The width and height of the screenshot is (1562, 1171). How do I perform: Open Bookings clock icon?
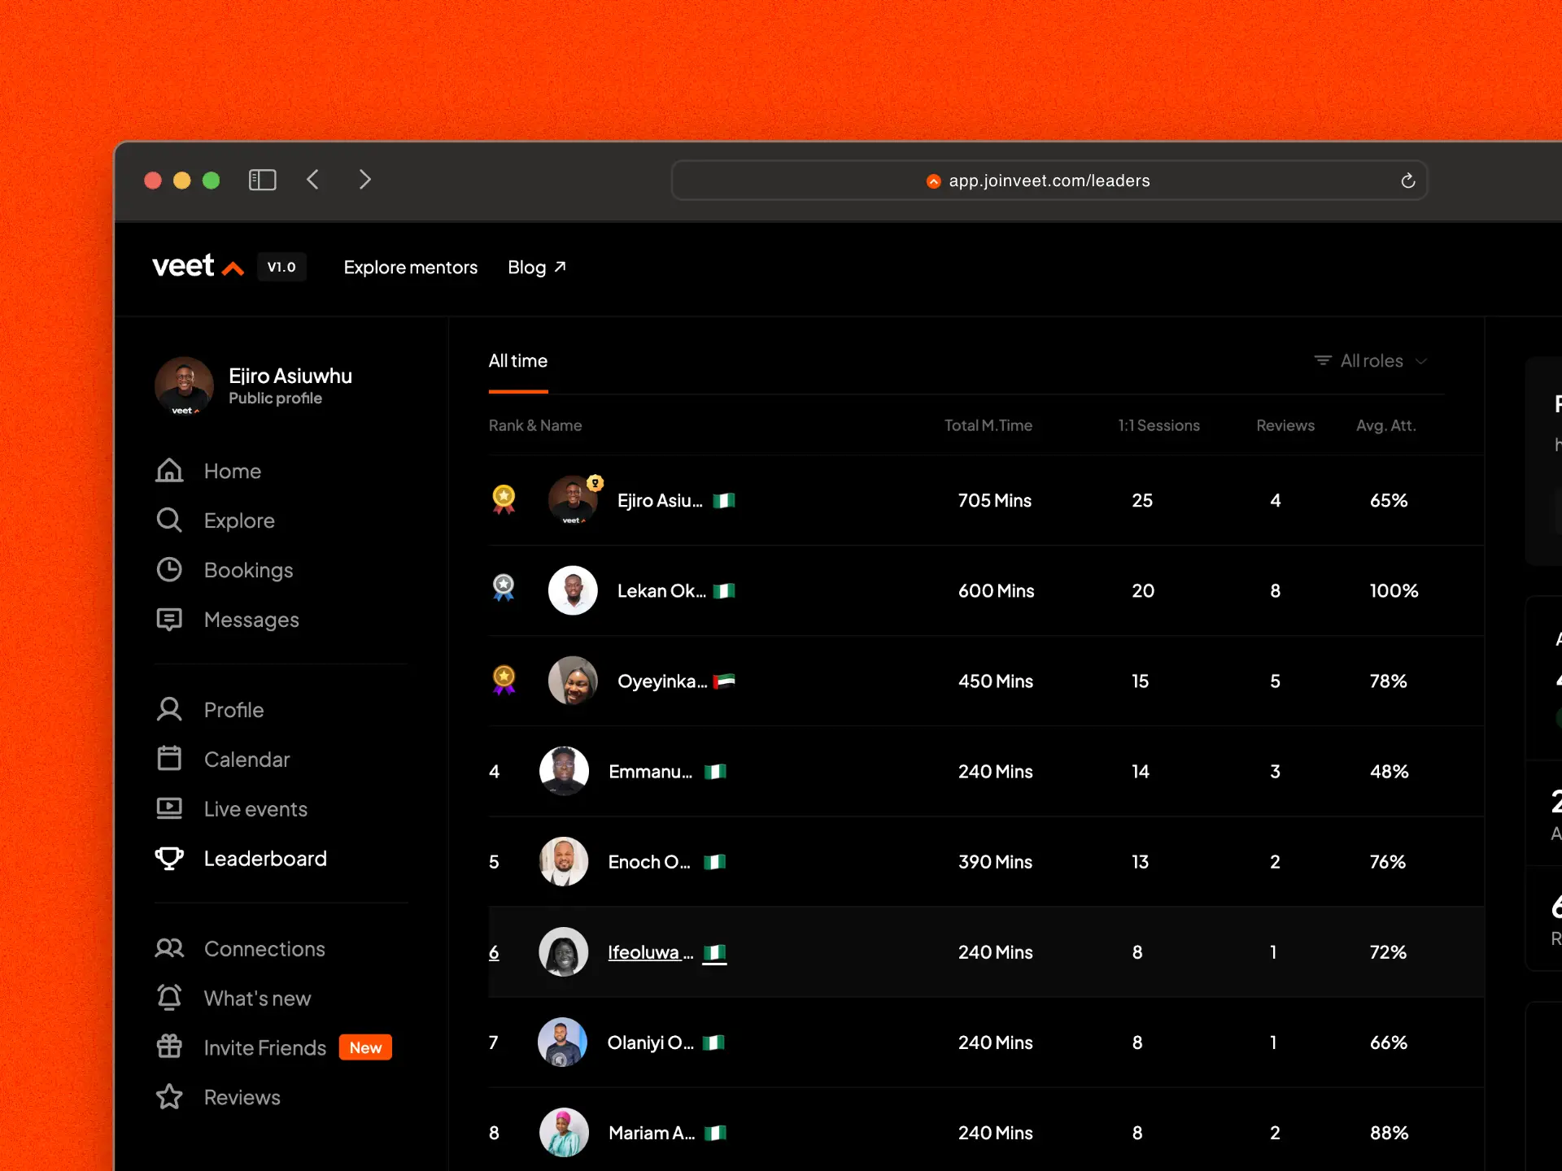pyautogui.click(x=169, y=570)
